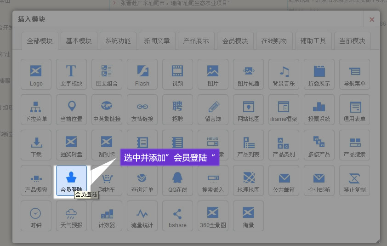
Task: Pick the 投票系统 voting module
Action: [x=319, y=109]
